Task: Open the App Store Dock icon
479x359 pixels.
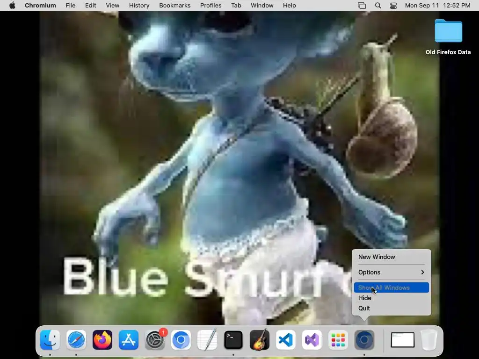Action: tap(129, 340)
